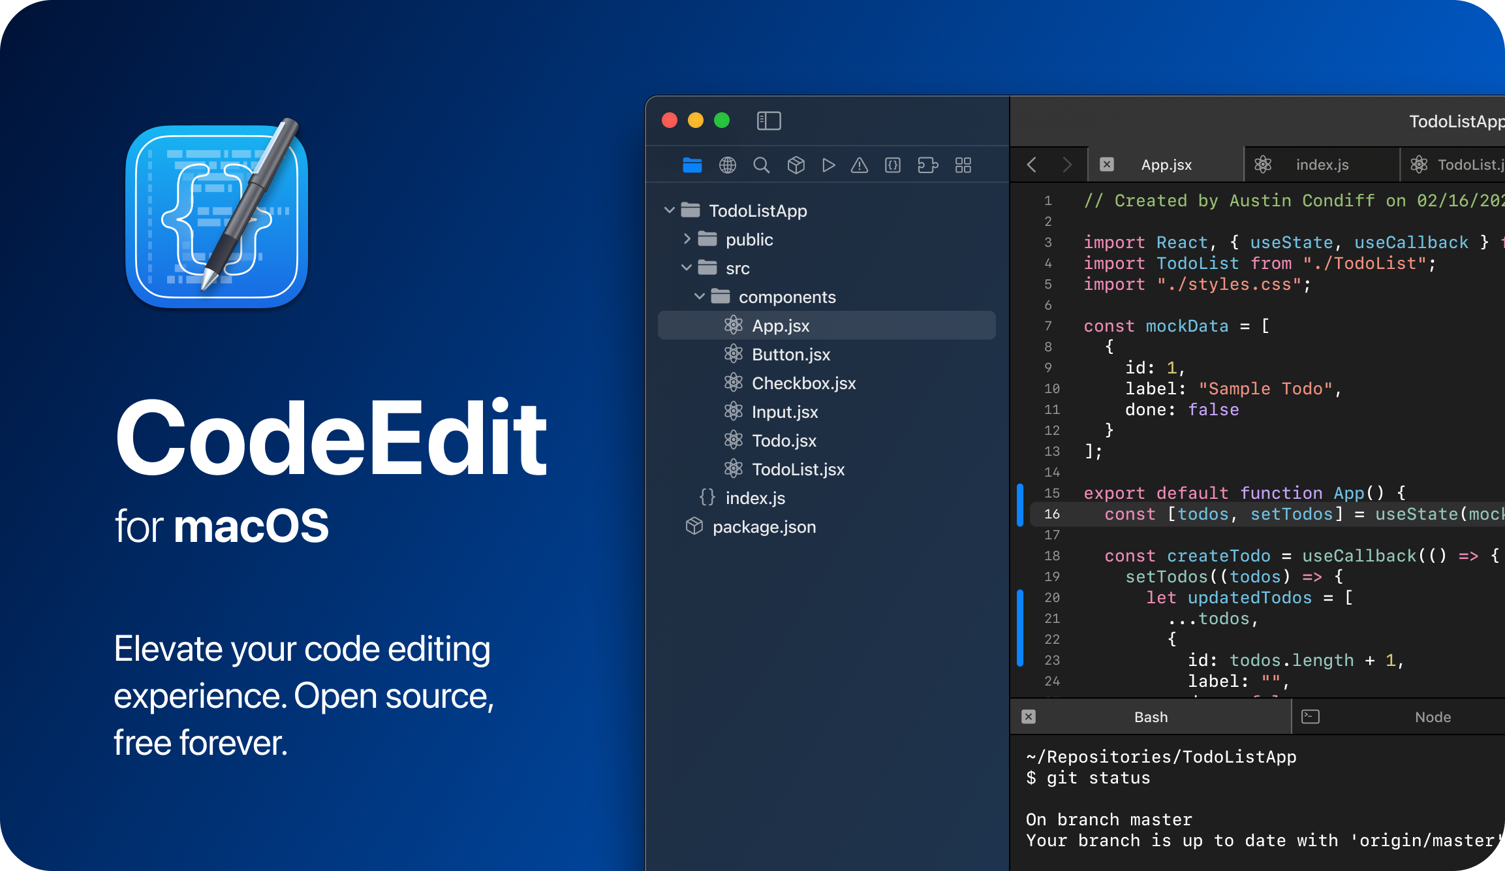Click the 'createTodo' identifier on line 18
Image resolution: width=1505 pixels, height=871 pixels.
[1218, 556]
